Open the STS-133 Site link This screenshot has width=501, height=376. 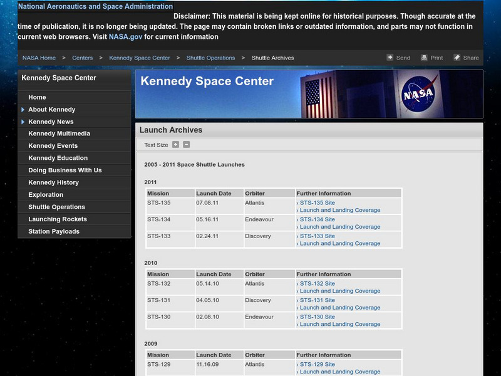click(318, 236)
